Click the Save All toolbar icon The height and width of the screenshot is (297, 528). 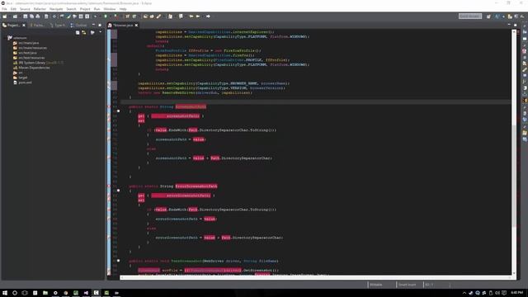pos(31,16)
